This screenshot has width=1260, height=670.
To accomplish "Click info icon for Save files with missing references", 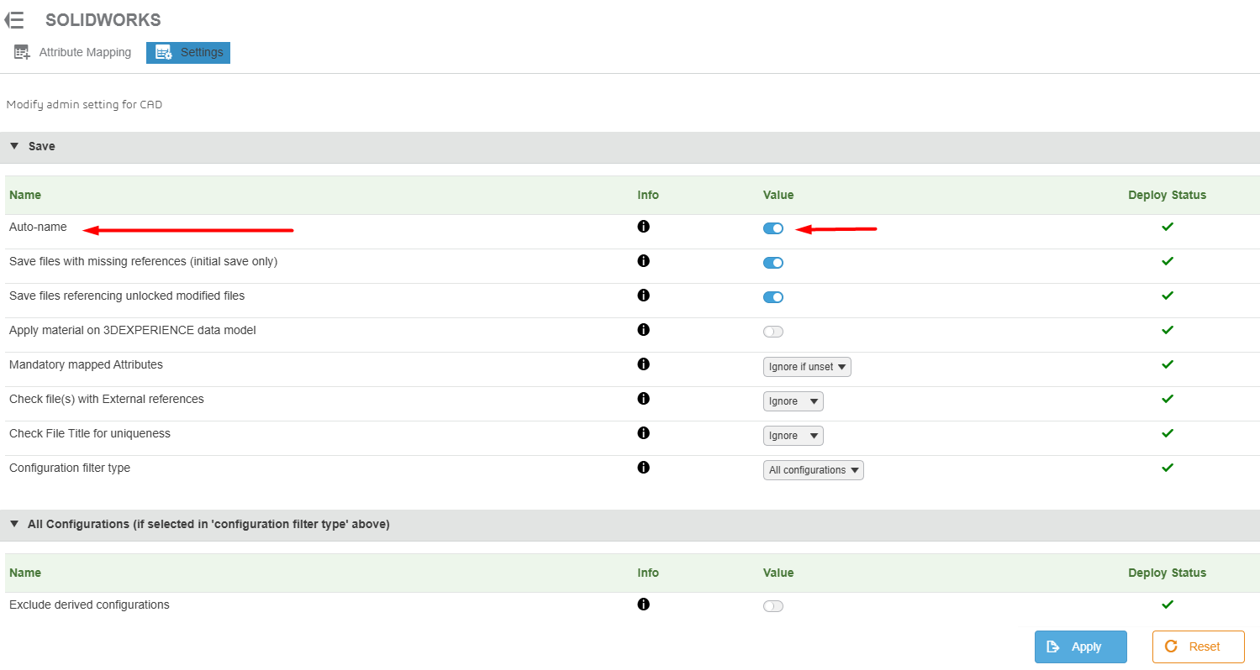I will pos(644,261).
